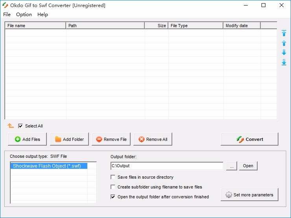Enable Save files in source directory
The height and width of the screenshot is (218, 291).
point(113,177)
